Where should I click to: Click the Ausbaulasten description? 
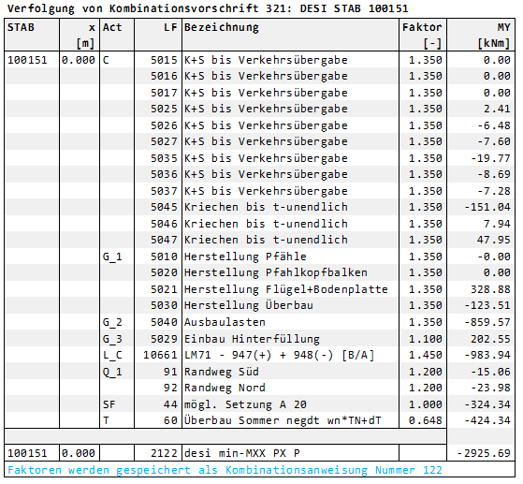tap(225, 322)
